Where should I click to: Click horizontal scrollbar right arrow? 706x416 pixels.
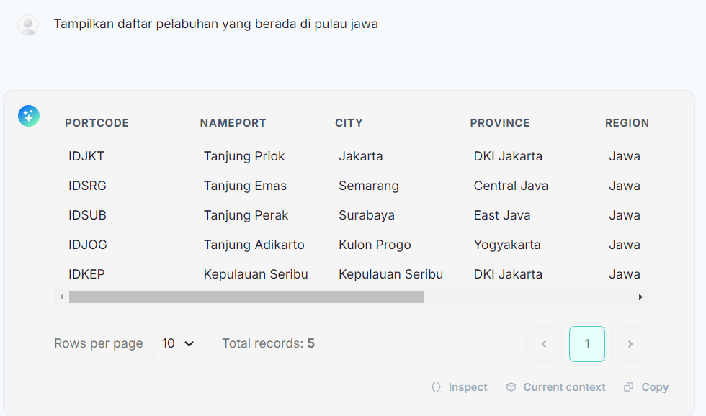coord(640,297)
